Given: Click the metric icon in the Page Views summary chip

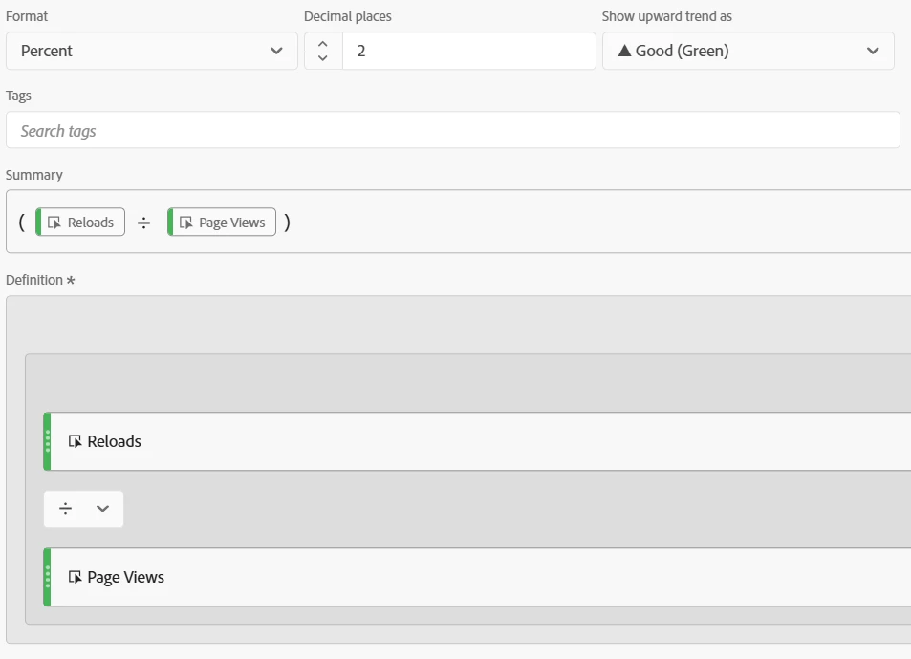Looking at the screenshot, I should tap(185, 223).
